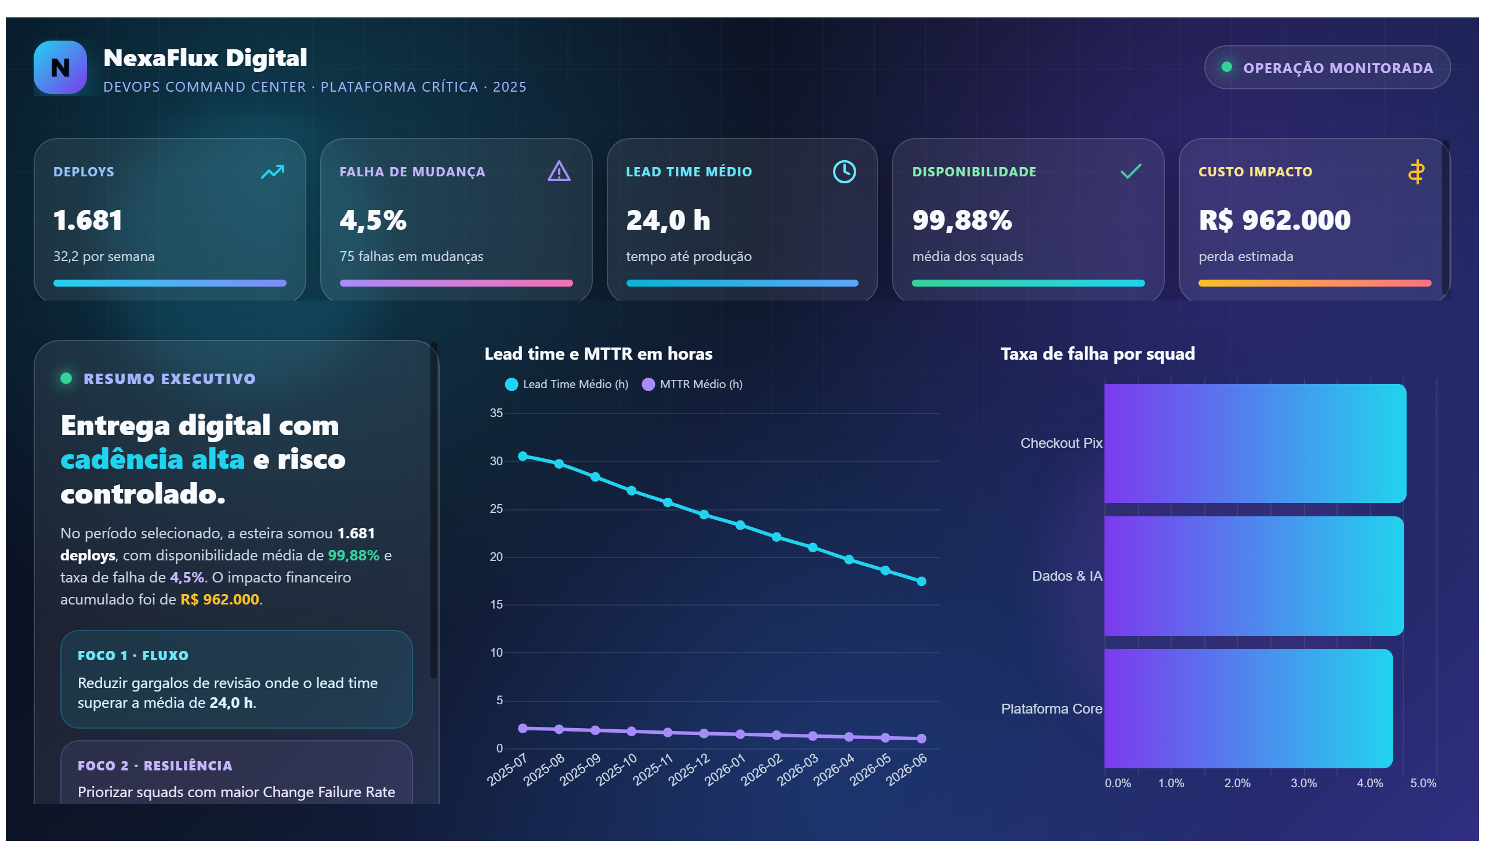Click the green dot beside Resumo Executivo
This screenshot has height=847, width=1485.
pyautogui.click(x=66, y=378)
